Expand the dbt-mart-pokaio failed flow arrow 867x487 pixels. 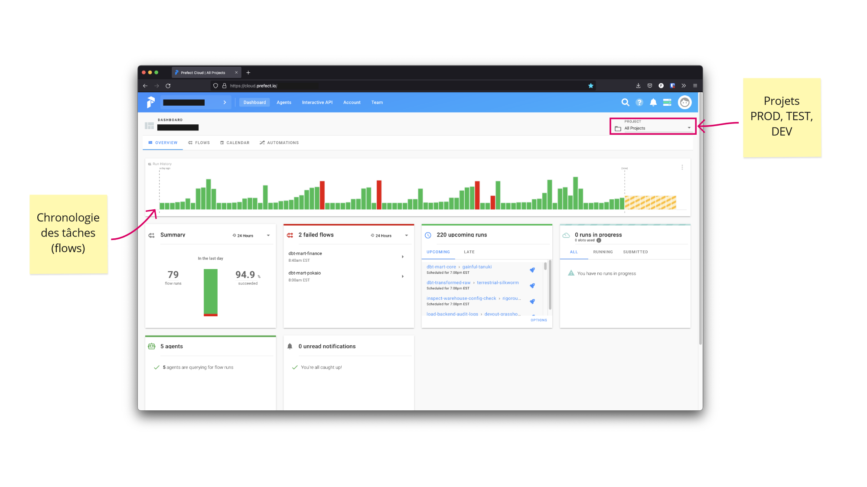(403, 276)
